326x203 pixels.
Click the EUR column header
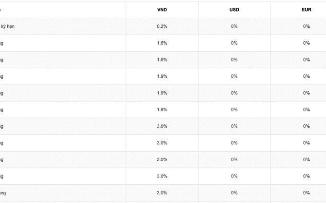306,10
